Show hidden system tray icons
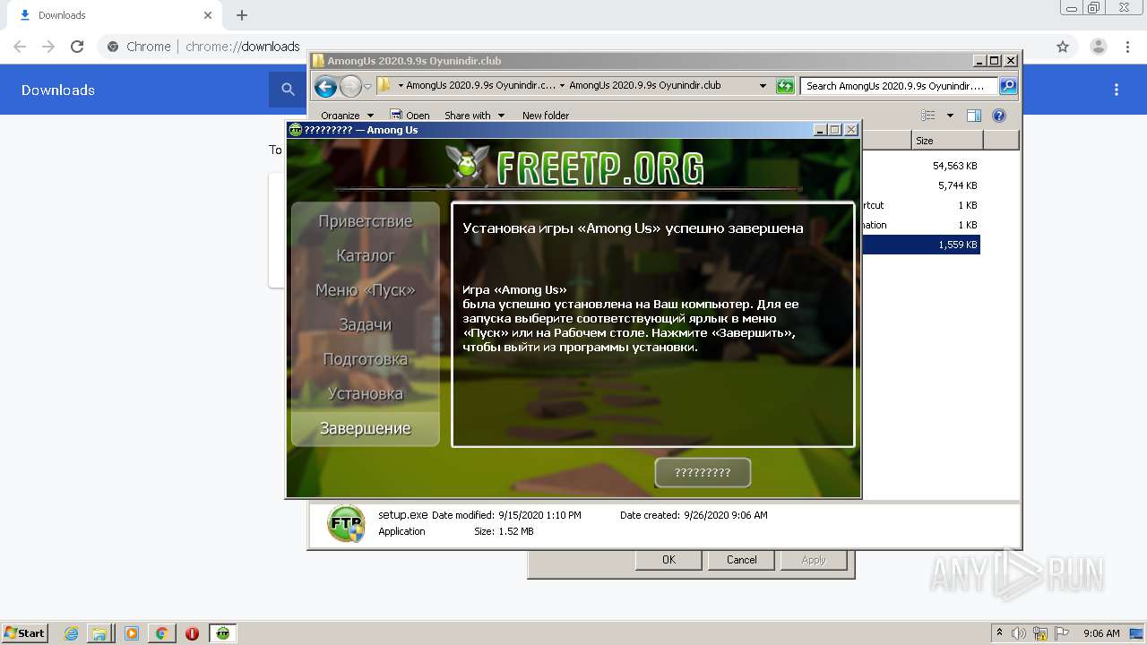Image resolution: width=1147 pixels, height=645 pixels. [x=999, y=632]
